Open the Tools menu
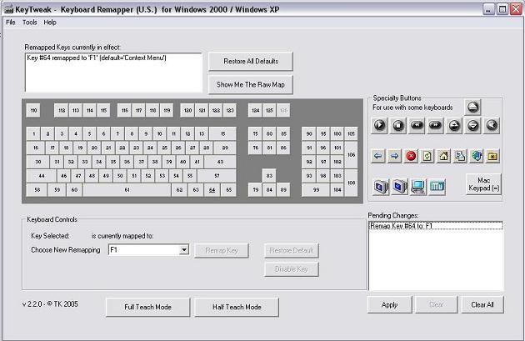Viewport: 525px width, 341px height. [x=29, y=23]
